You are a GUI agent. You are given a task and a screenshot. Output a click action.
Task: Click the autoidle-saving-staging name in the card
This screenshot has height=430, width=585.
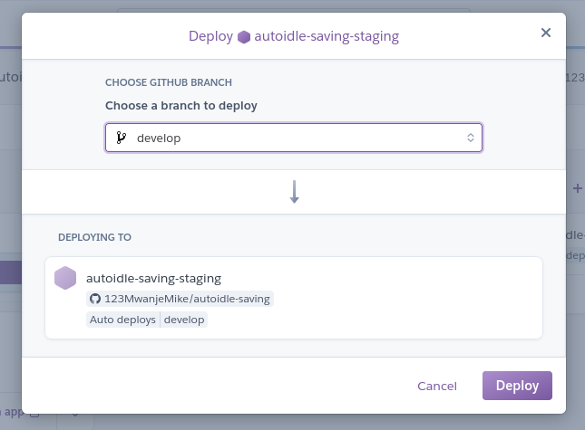click(153, 278)
